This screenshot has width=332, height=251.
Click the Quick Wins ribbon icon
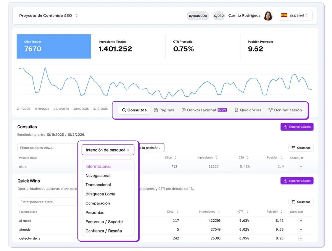tap(236, 110)
